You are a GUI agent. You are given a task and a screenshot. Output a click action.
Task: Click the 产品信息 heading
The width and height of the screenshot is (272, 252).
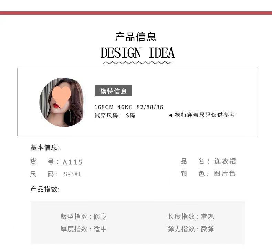(136, 37)
